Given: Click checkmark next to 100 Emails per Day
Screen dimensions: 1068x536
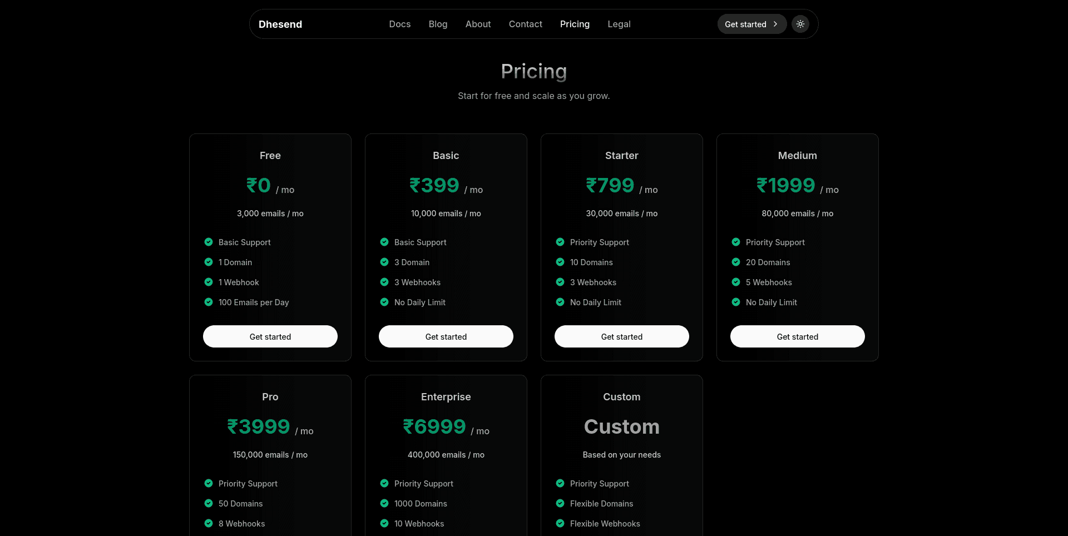Looking at the screenshot, I should click(209, 302).
